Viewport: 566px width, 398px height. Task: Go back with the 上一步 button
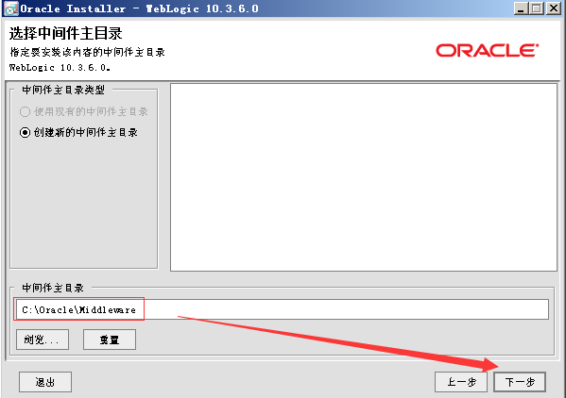click(x=461, y=382)
